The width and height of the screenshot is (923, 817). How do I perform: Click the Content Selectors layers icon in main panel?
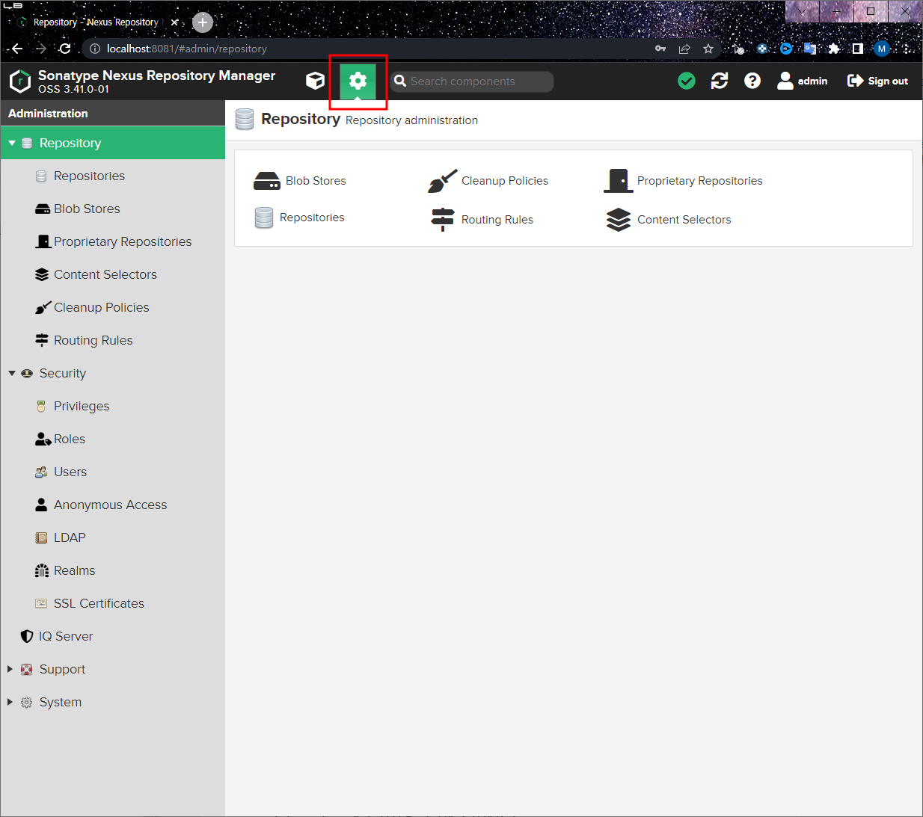pyautogui.click(x=619, y=220)
